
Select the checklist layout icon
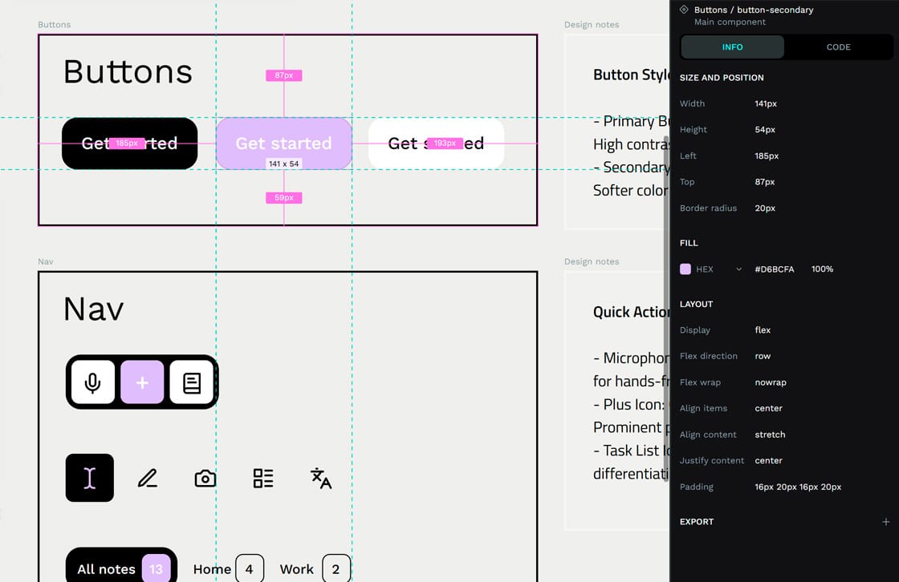click(263, 479)
